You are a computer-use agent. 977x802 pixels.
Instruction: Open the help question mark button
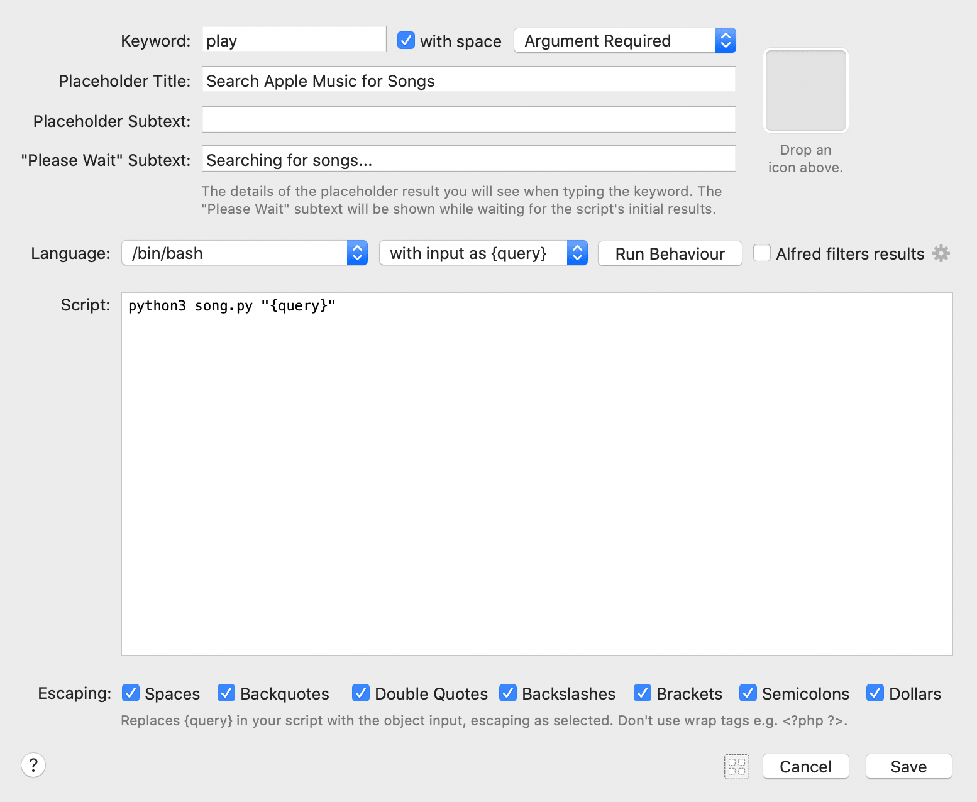(x=33, y=765)
